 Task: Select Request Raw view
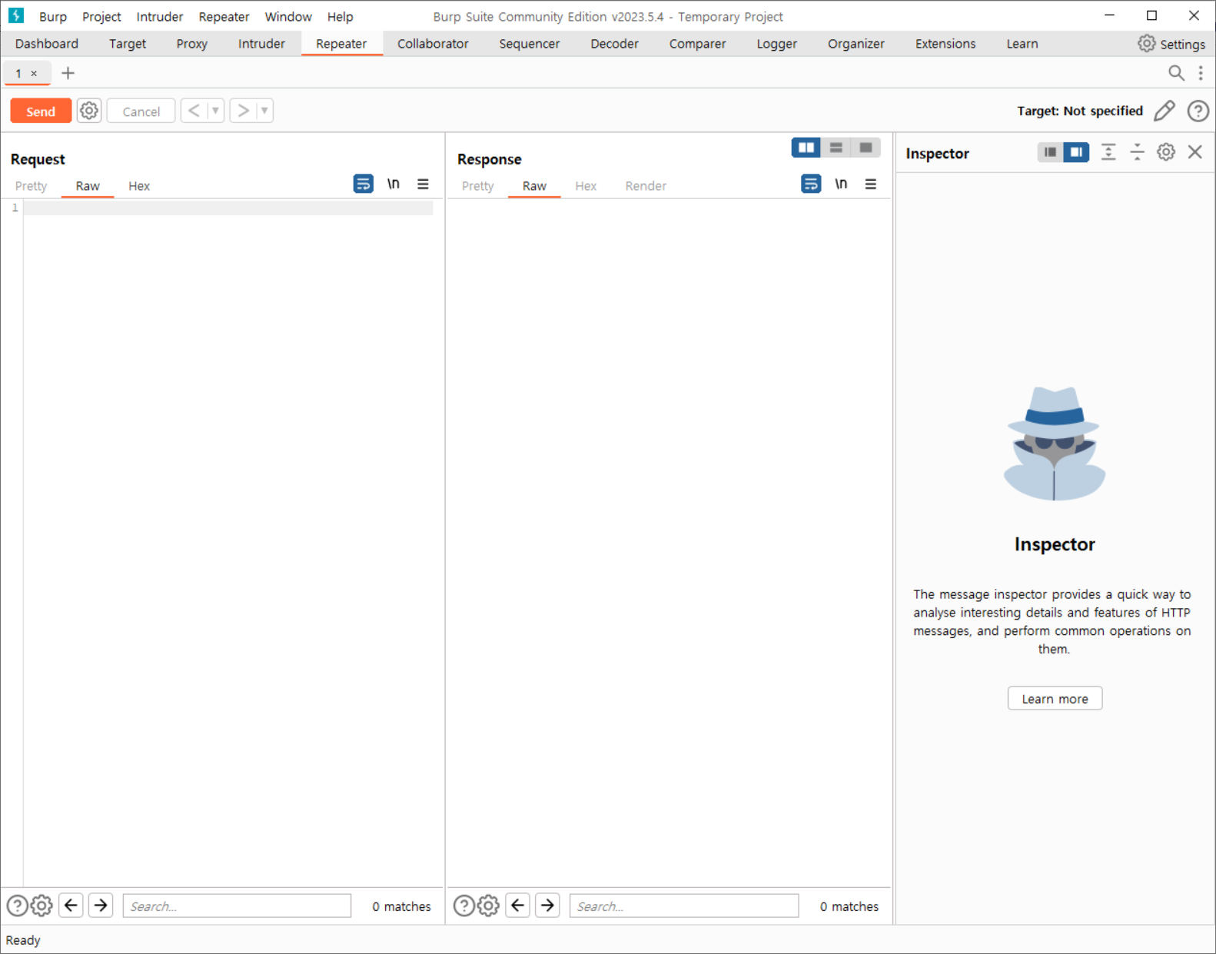click(88, 186)
